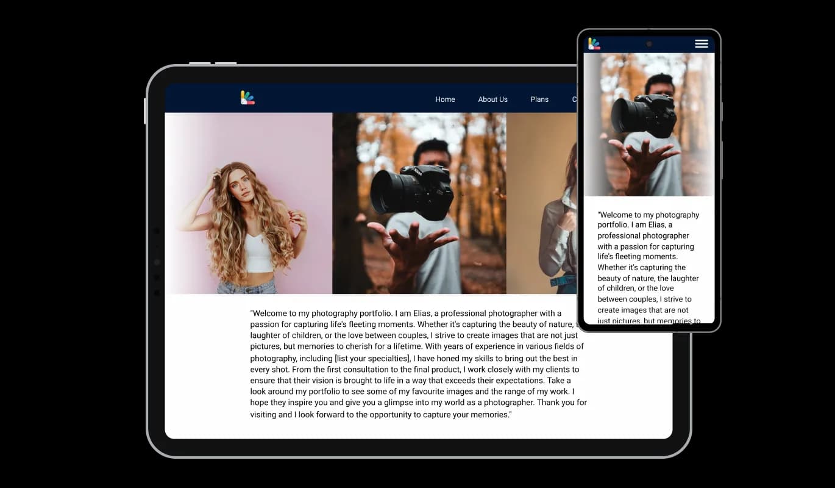Select the blonde woman portrait photo on tablet
The image size is (835, 488).
[249, 203]
